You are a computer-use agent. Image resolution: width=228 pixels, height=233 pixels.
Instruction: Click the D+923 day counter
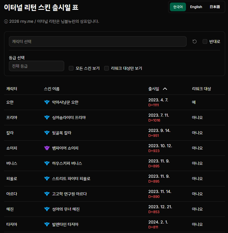click(x=154, y=151)
